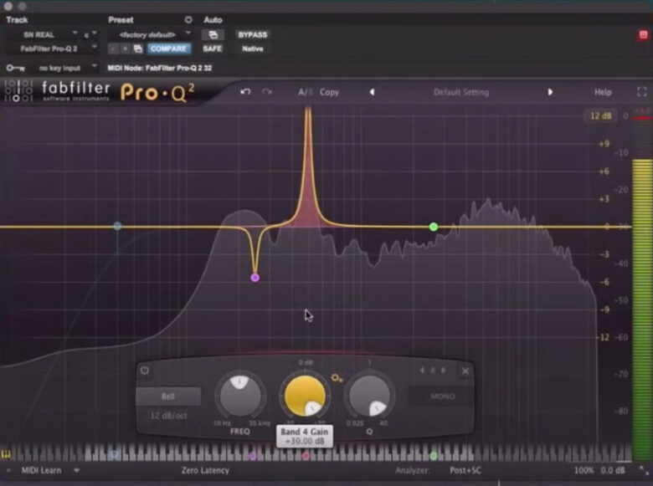The image size is (653, 486).
Task: Click the MIDI Learn button
Action: click(x=41, y=470)
